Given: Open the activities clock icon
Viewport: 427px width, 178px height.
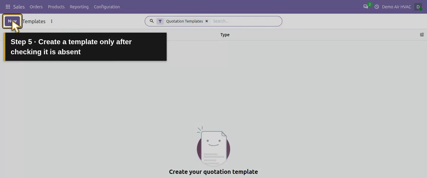Looking at the screenshot, I should [x=377, y=7].
